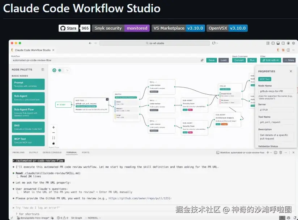The image size is (298, 220).
Task: Open the Snyk security monitored badge
Action: point(121,28)
